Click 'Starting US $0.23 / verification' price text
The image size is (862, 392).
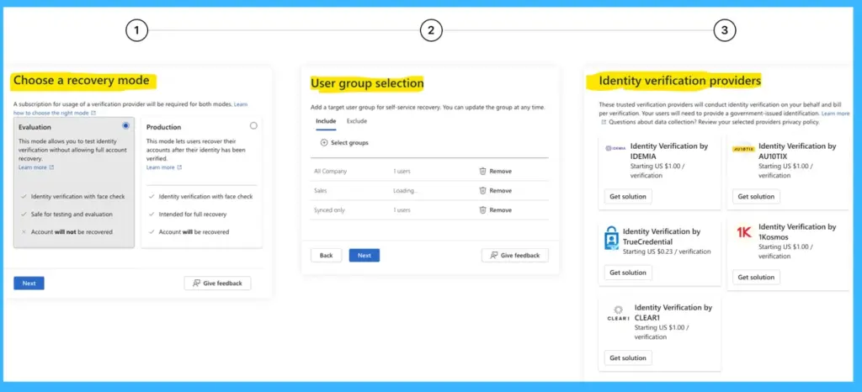coord(667,252)
